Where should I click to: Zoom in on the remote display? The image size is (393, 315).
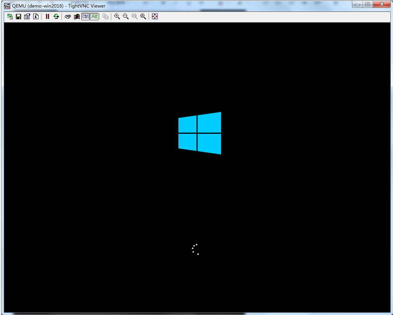point(117,17)
